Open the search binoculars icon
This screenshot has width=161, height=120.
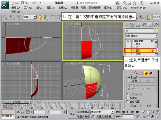[x=118, y=3]
